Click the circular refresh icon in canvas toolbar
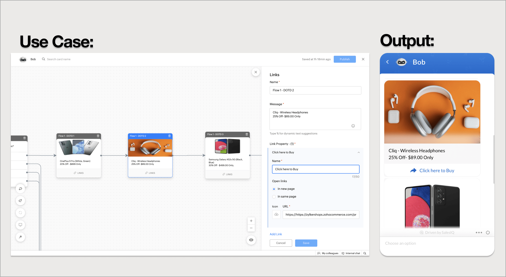This screenshot has width=506, height=277. point(20,213)
